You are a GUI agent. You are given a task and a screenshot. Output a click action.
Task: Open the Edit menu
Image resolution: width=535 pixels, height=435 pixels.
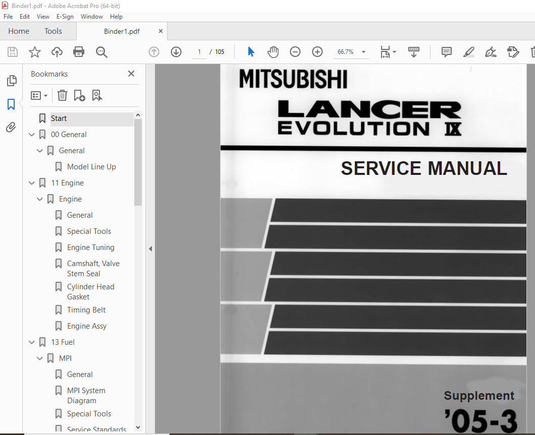click(x=25, y=16)
